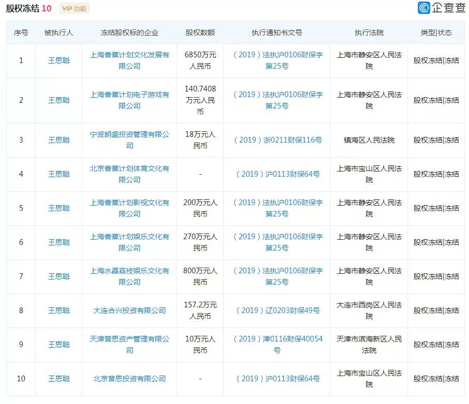Open 上海香蕉计划娱乐文化有限公司 company link

pos(130,242)
